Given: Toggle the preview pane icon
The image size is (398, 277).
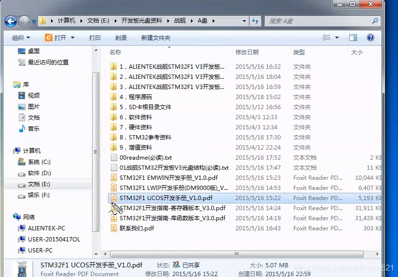Looking at the screenshot, I should (x=353, y=38).
